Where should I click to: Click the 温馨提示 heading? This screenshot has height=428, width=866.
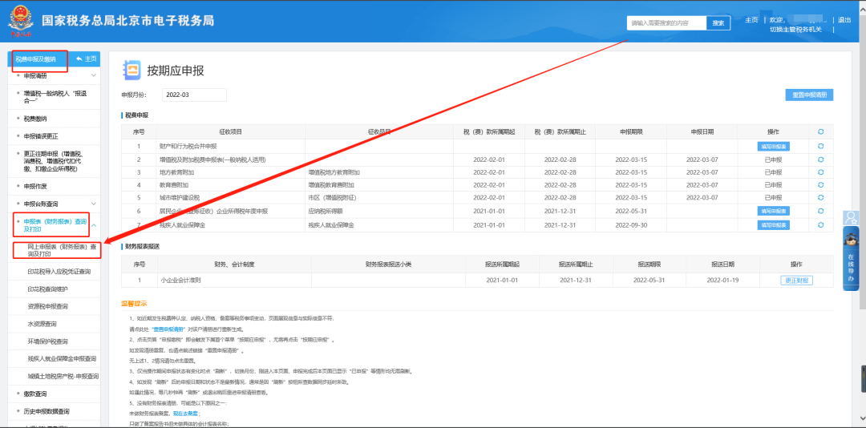[134, 304]
